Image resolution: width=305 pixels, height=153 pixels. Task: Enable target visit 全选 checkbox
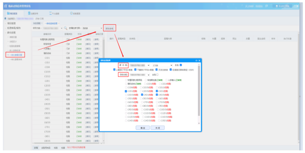click(157, 75)
